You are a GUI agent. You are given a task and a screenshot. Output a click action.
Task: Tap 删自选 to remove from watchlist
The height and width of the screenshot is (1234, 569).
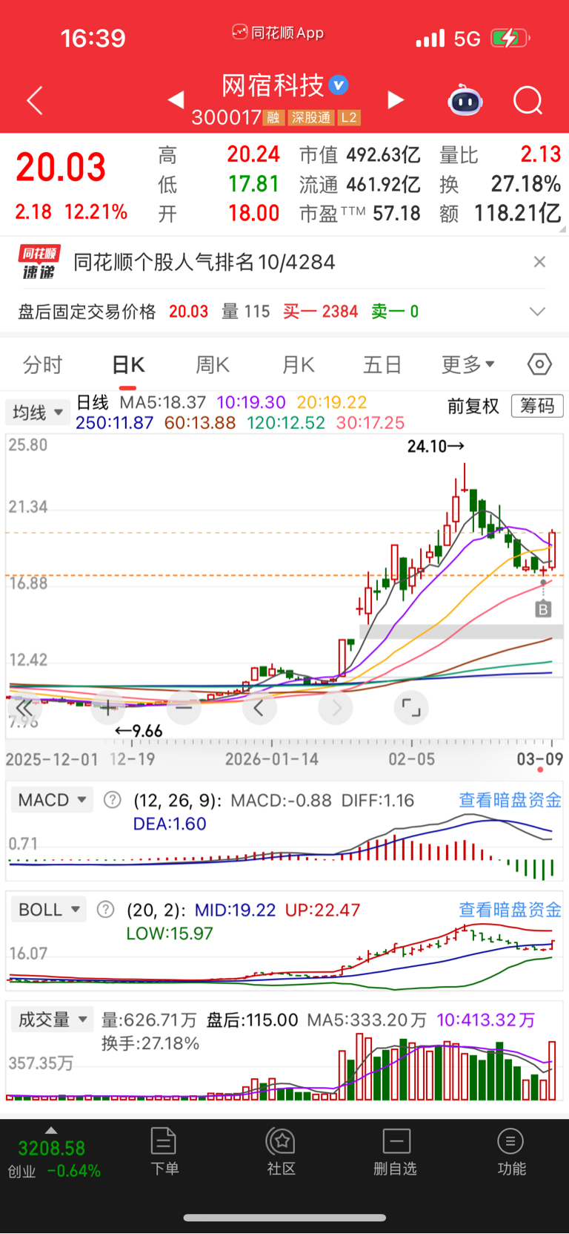[x=396, y=1152]
